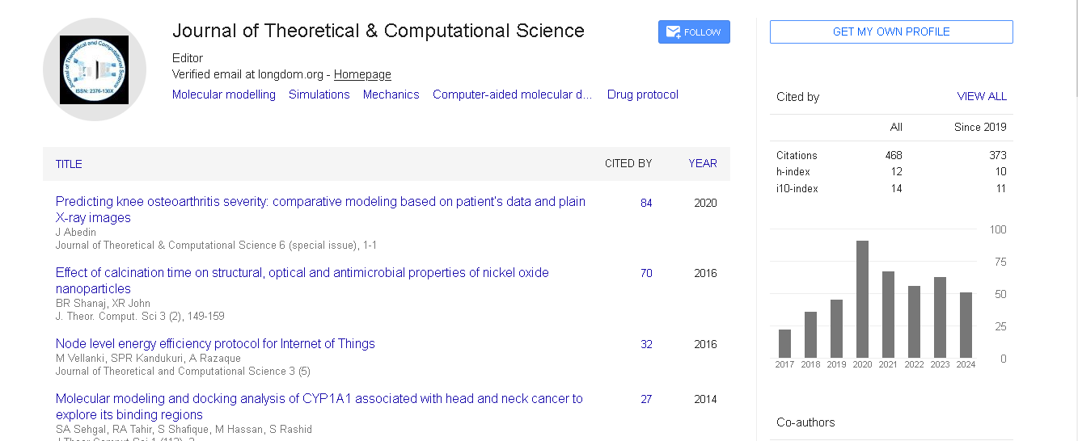Click the Follow button with envelope icon
Screen dimensions: 1078x441
[x=694, y=32]
